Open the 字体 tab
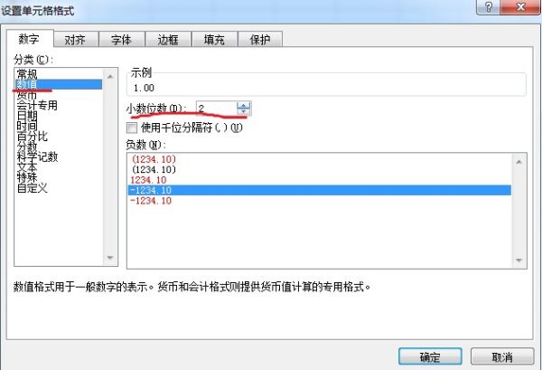The height and width of the screenshot is (370, 542). 122,40
